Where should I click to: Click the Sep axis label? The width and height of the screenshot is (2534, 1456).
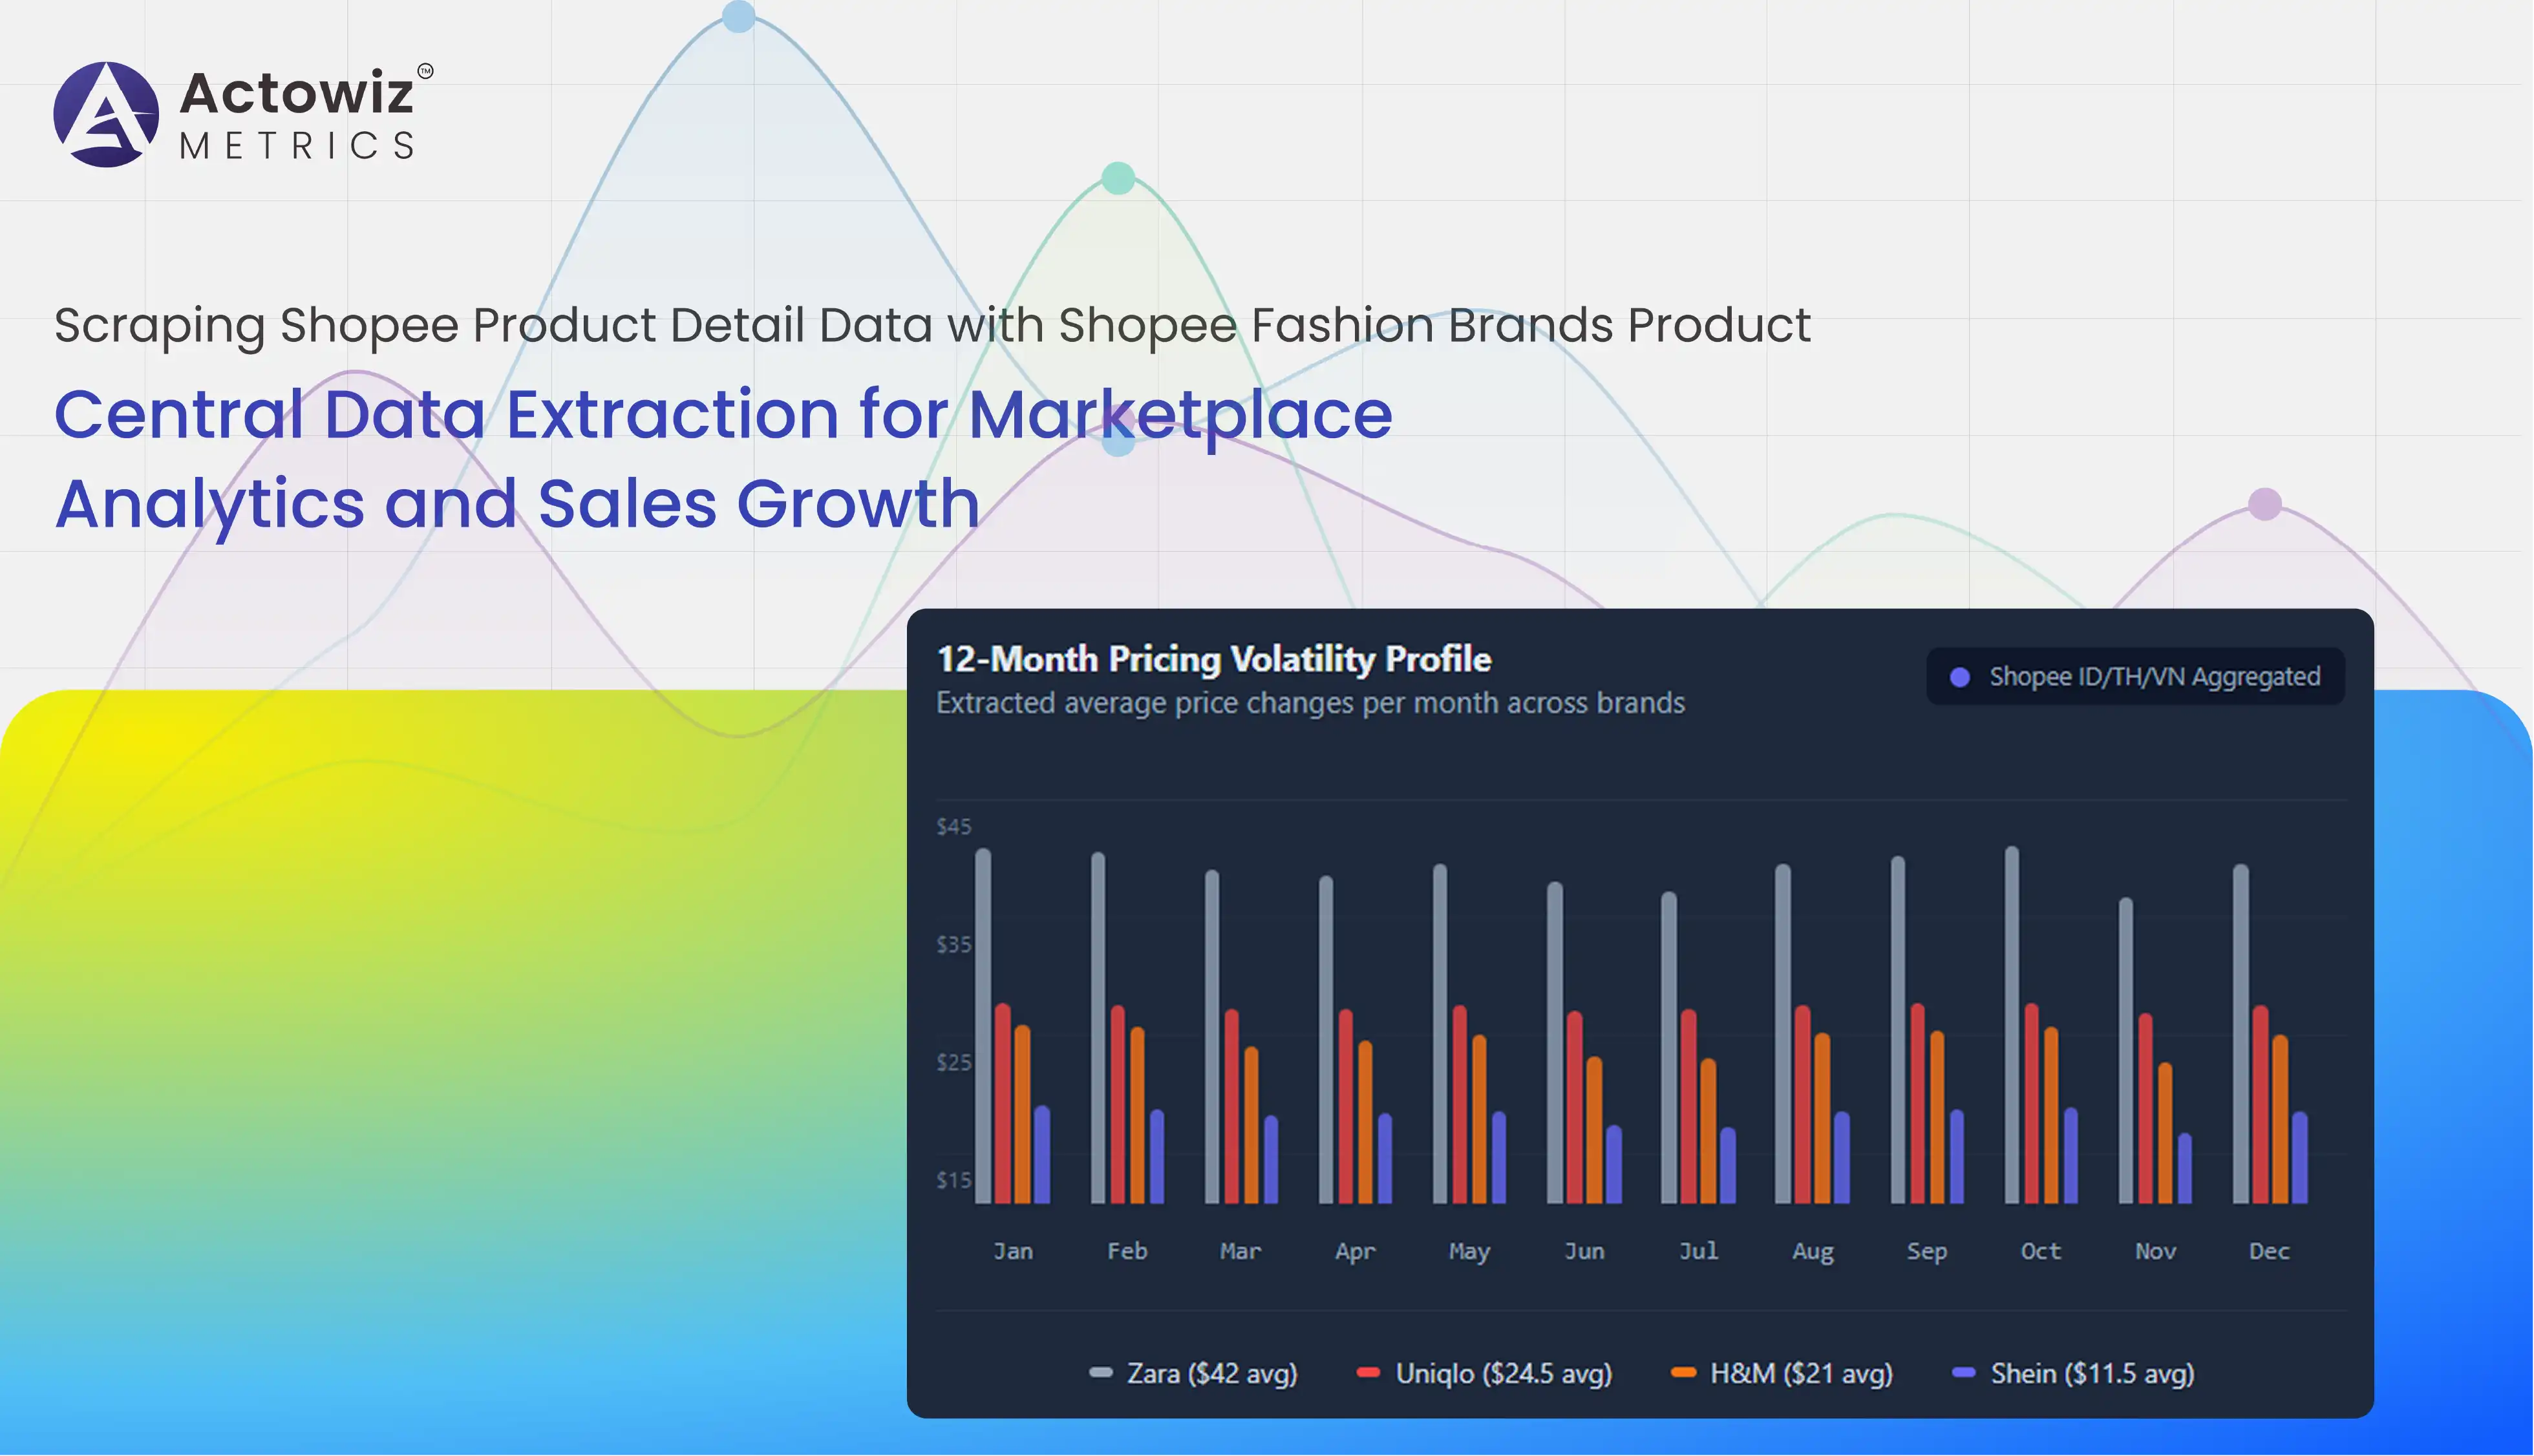(x=1927, y=1253)
